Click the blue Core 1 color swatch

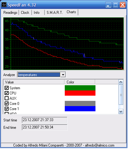(x=80, y=109)
